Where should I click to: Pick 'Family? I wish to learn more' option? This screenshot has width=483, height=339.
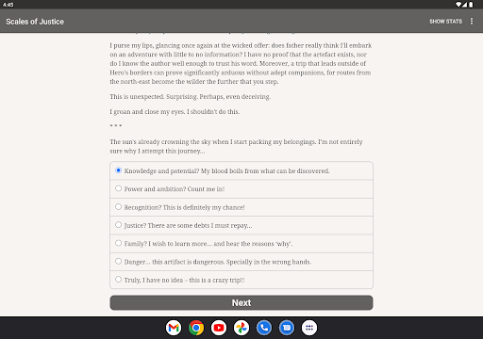241,244
